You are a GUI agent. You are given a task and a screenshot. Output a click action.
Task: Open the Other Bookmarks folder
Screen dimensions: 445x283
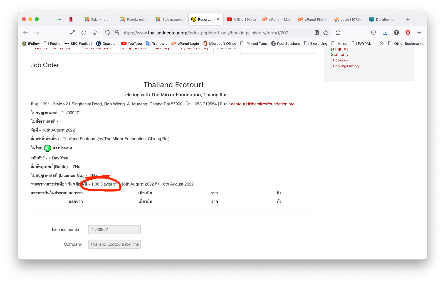click(406, 44)
